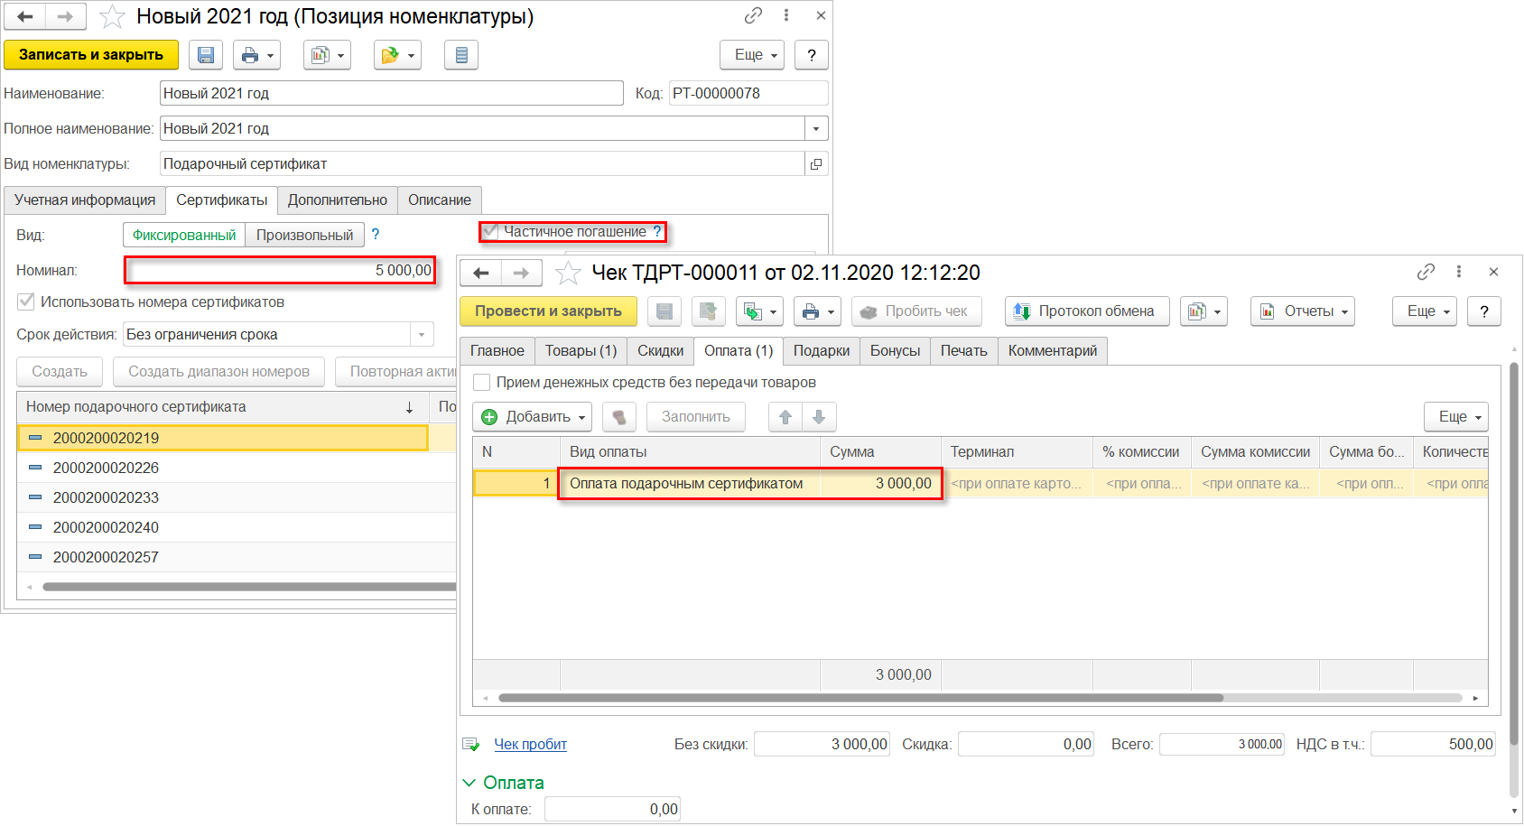Open Описание tab

click(440, 200)
